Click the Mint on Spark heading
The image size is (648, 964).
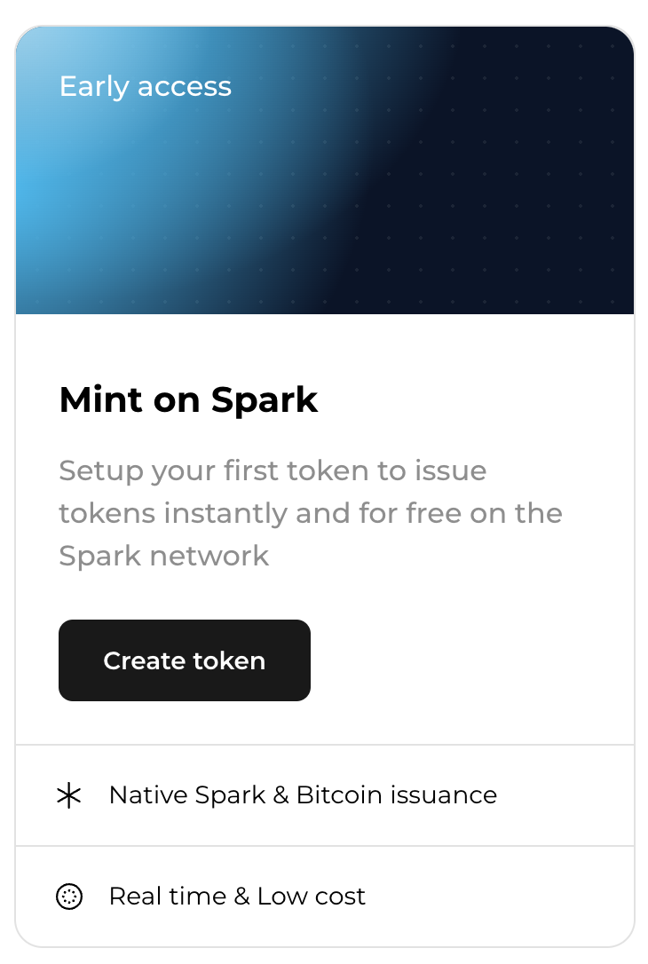click(188, 400)
